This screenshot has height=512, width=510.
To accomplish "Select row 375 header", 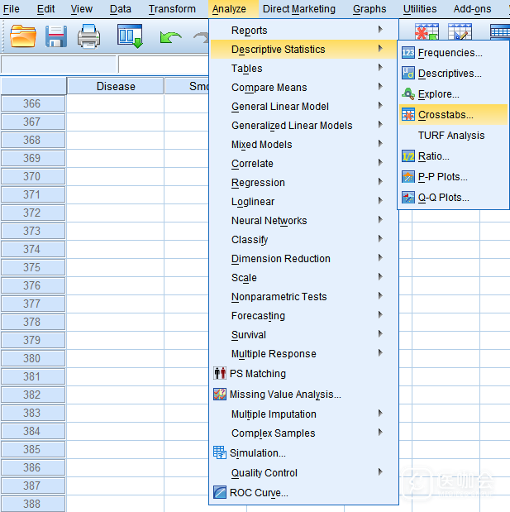I will pos(32,267).
